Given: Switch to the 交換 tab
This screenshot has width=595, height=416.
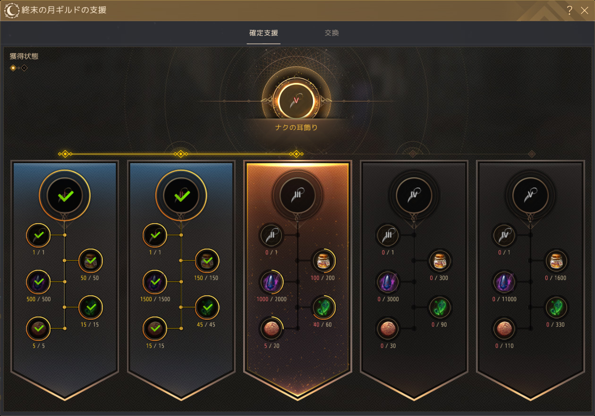Looking at the screenshot, I should pos(331,33).
